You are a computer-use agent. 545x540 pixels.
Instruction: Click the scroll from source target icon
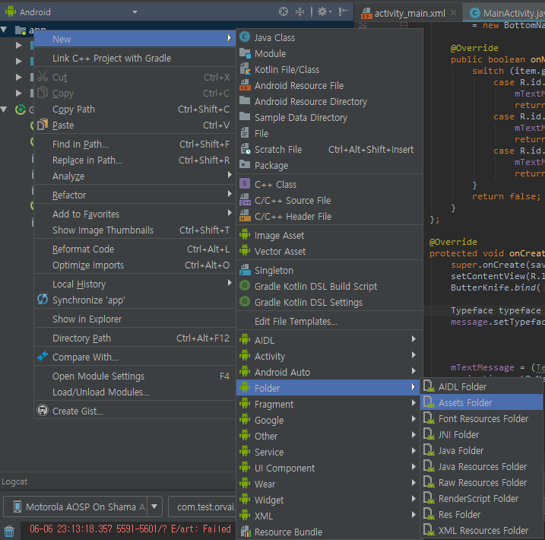coord(284,12)
